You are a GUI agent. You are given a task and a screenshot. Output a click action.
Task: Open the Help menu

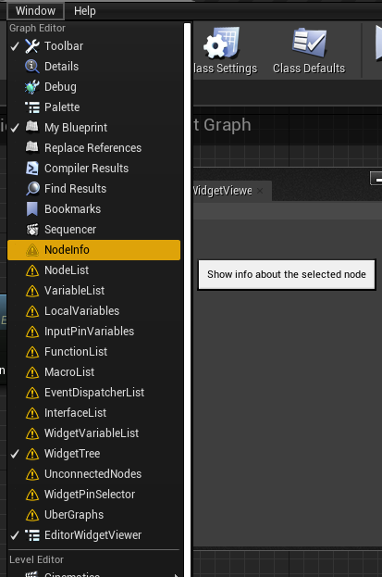tap(85, 11)
